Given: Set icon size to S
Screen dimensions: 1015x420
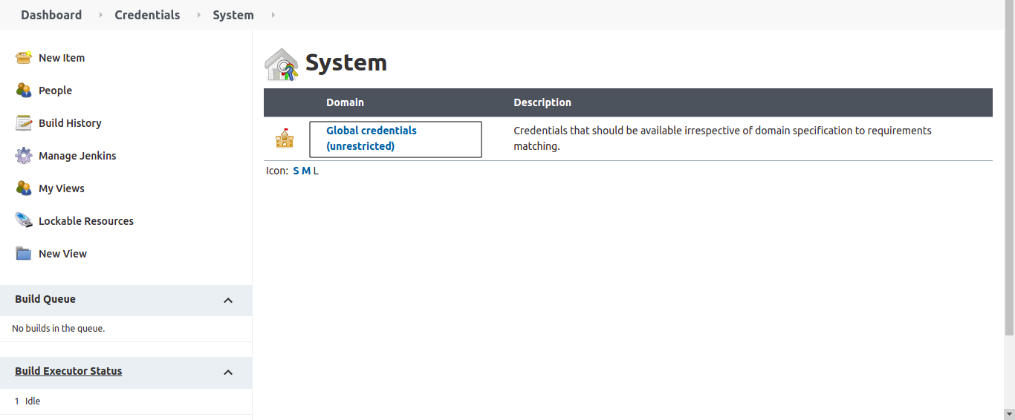Looking at the screenshot, I should pyautogui.click(x=296, y=171).
